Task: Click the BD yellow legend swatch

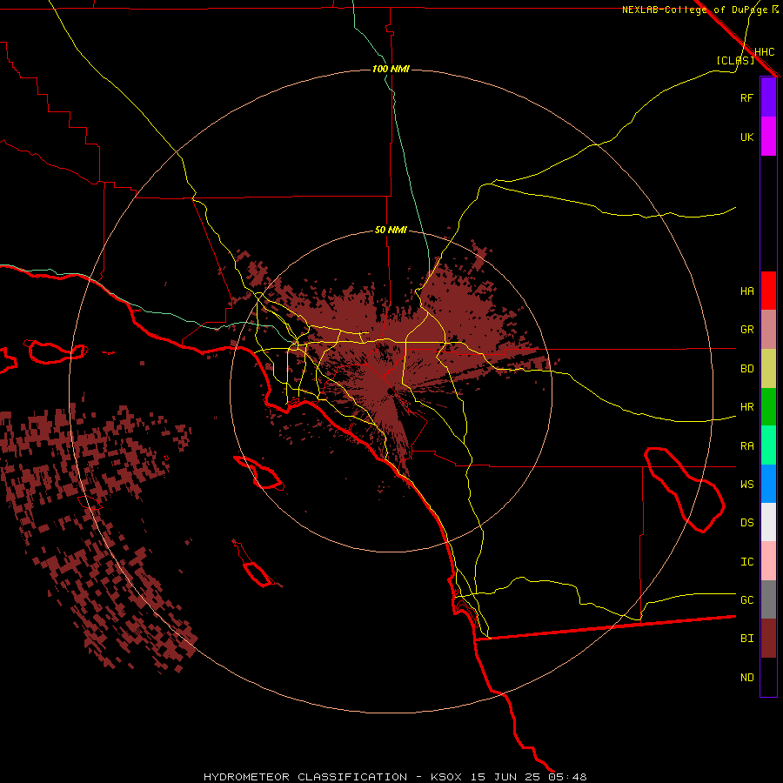Action: coord(768,369)
